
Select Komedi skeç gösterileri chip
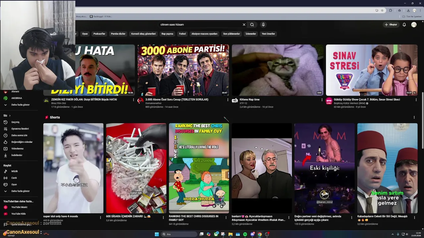143,34
